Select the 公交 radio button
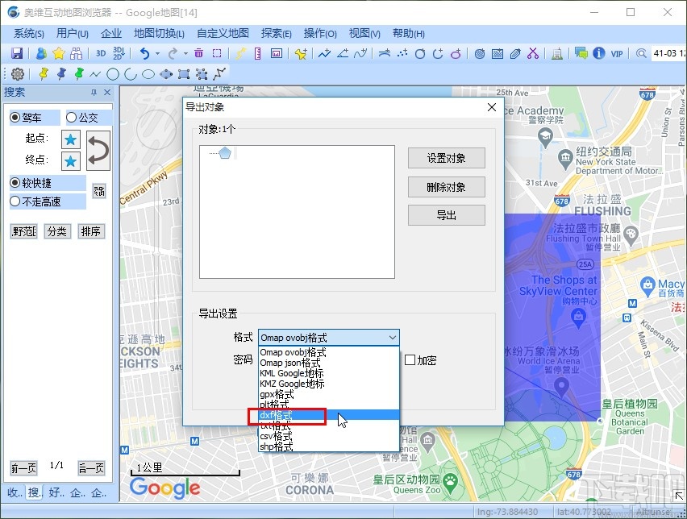The height and width of the screenshot is (519, 687). [72, 118]
